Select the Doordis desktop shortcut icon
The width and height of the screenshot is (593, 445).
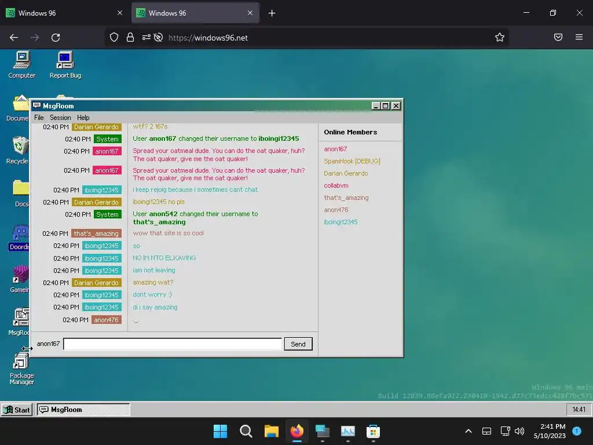click(x=19, y=237)
